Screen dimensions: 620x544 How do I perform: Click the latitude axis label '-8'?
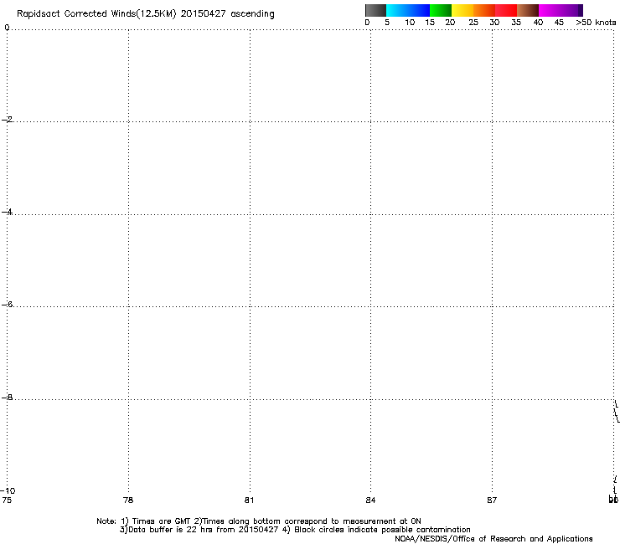7,397
